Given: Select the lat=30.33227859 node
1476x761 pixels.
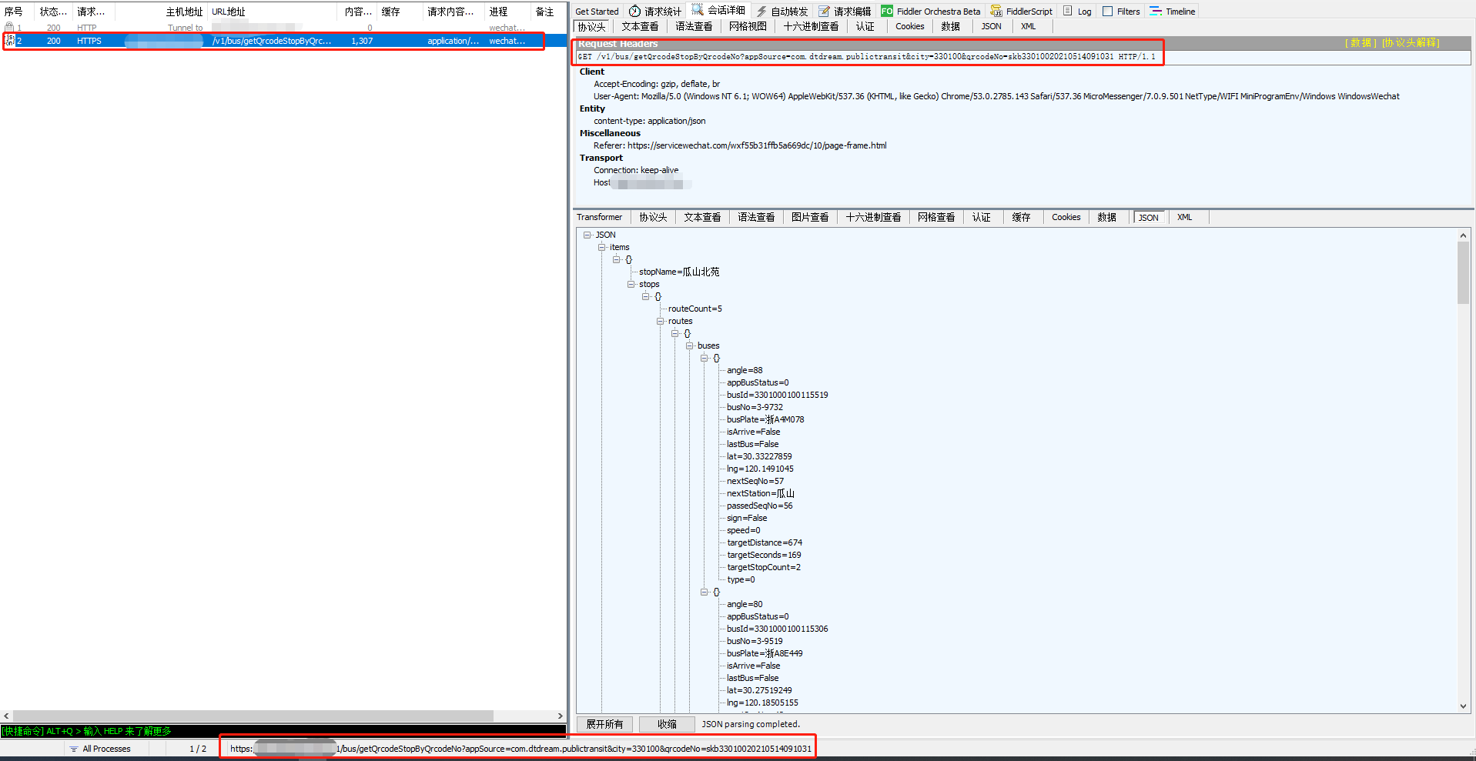Looking at the screenshot, I should (x=758, y=456).
